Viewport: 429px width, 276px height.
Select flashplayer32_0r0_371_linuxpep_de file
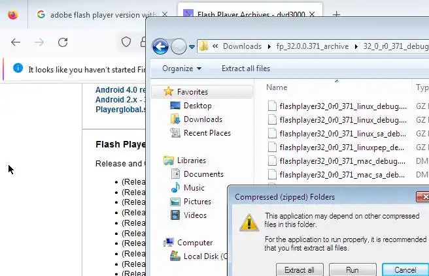[x=342, y=147]
